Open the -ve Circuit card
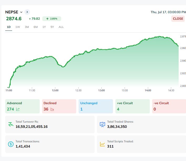Screen dimensions: 186x161 click(x=169, y=106)
